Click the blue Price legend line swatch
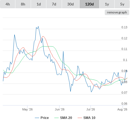Viewport: 130px width, 125px height. click(x=37, y=118)
